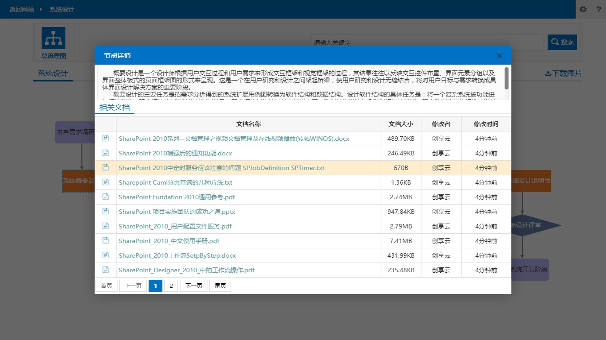Click the 详细设计评审 decision node

click(536, 225)
